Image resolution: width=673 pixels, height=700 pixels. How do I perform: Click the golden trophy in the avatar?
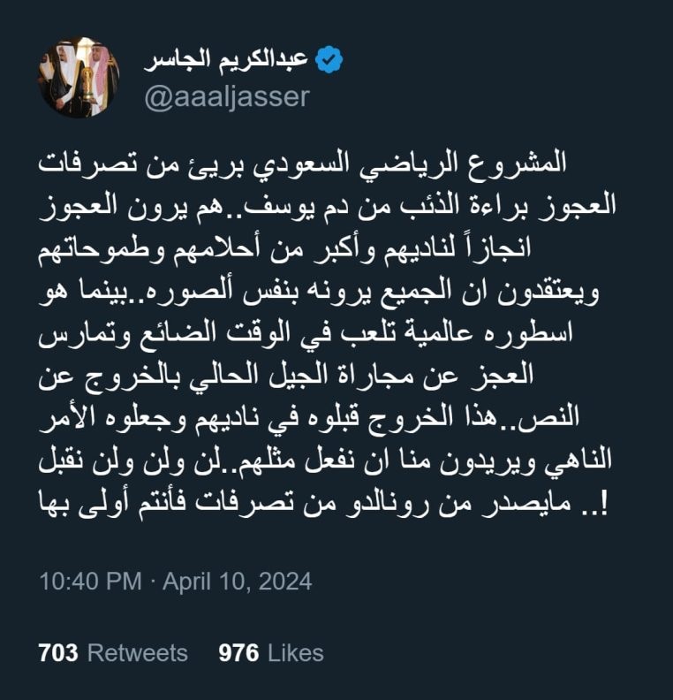pyautogui.click(x=88, y=80)
